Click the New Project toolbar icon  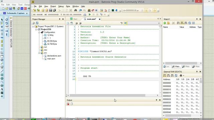[x=34, y=10]
